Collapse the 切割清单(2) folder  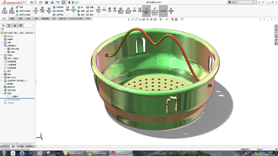point(2,45)
